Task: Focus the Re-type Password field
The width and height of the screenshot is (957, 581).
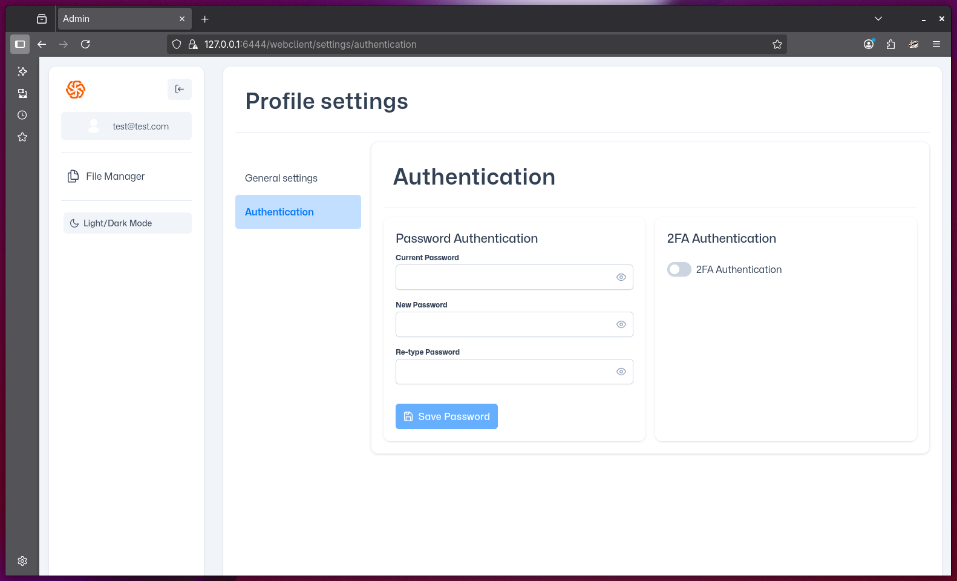Action: [x=514, y=372]
